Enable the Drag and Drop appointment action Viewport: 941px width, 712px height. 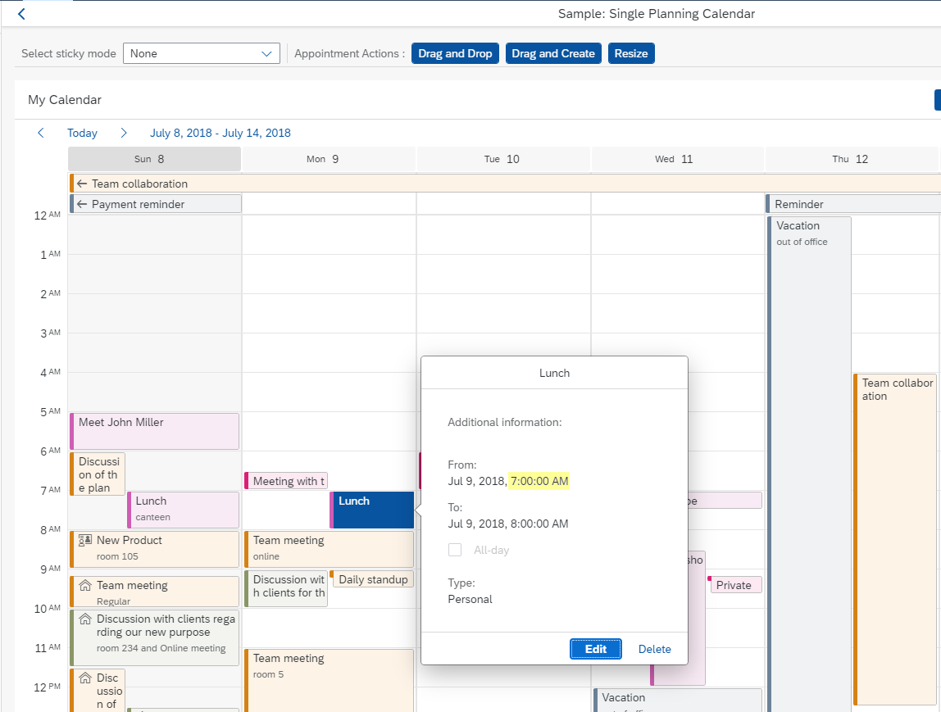pos(455,52)
